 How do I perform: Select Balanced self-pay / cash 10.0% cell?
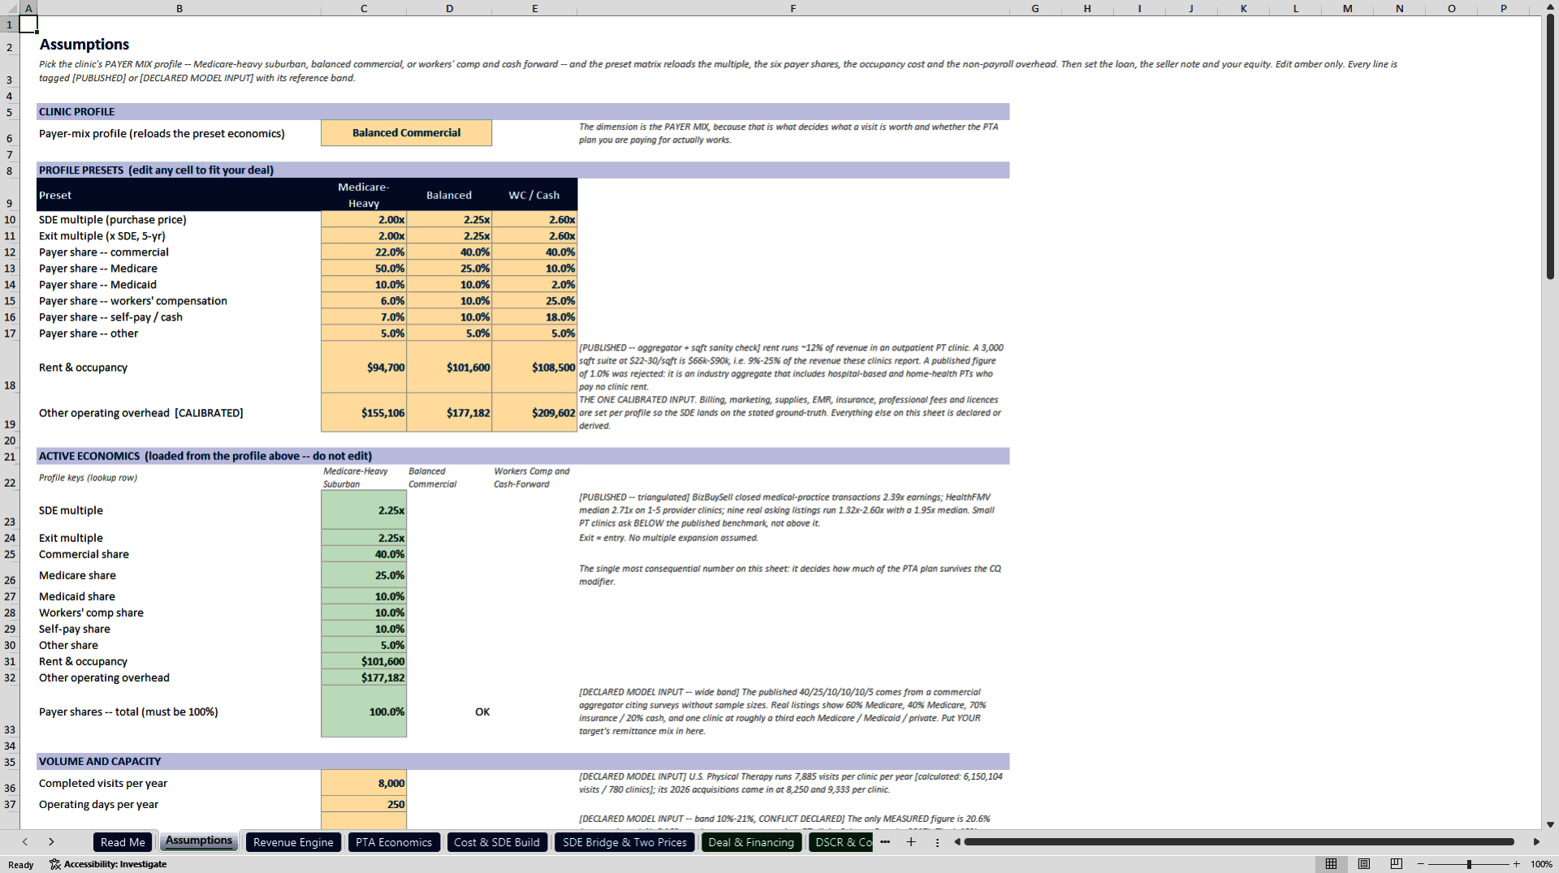click(449, 317)
